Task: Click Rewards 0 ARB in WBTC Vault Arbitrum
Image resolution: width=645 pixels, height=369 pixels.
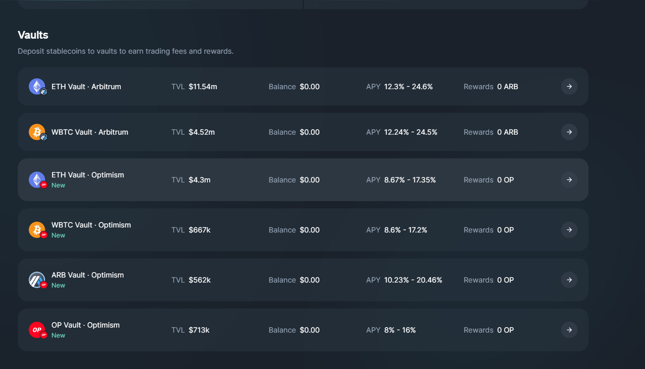Action: click(x=491, y=132)
